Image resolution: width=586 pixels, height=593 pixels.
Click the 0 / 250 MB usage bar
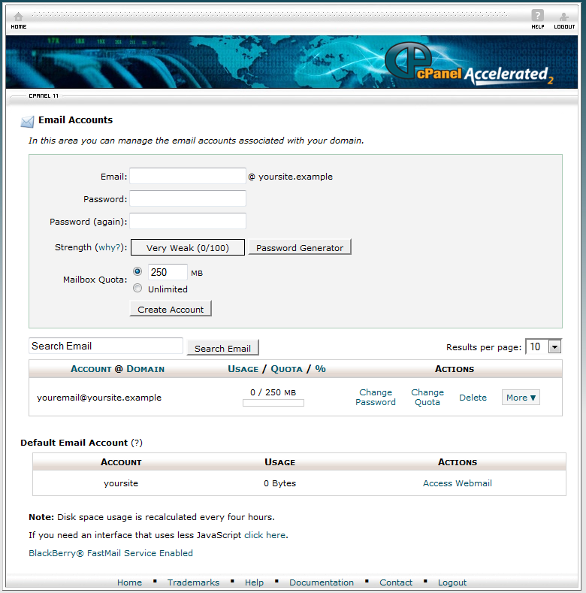pos(273,403)
